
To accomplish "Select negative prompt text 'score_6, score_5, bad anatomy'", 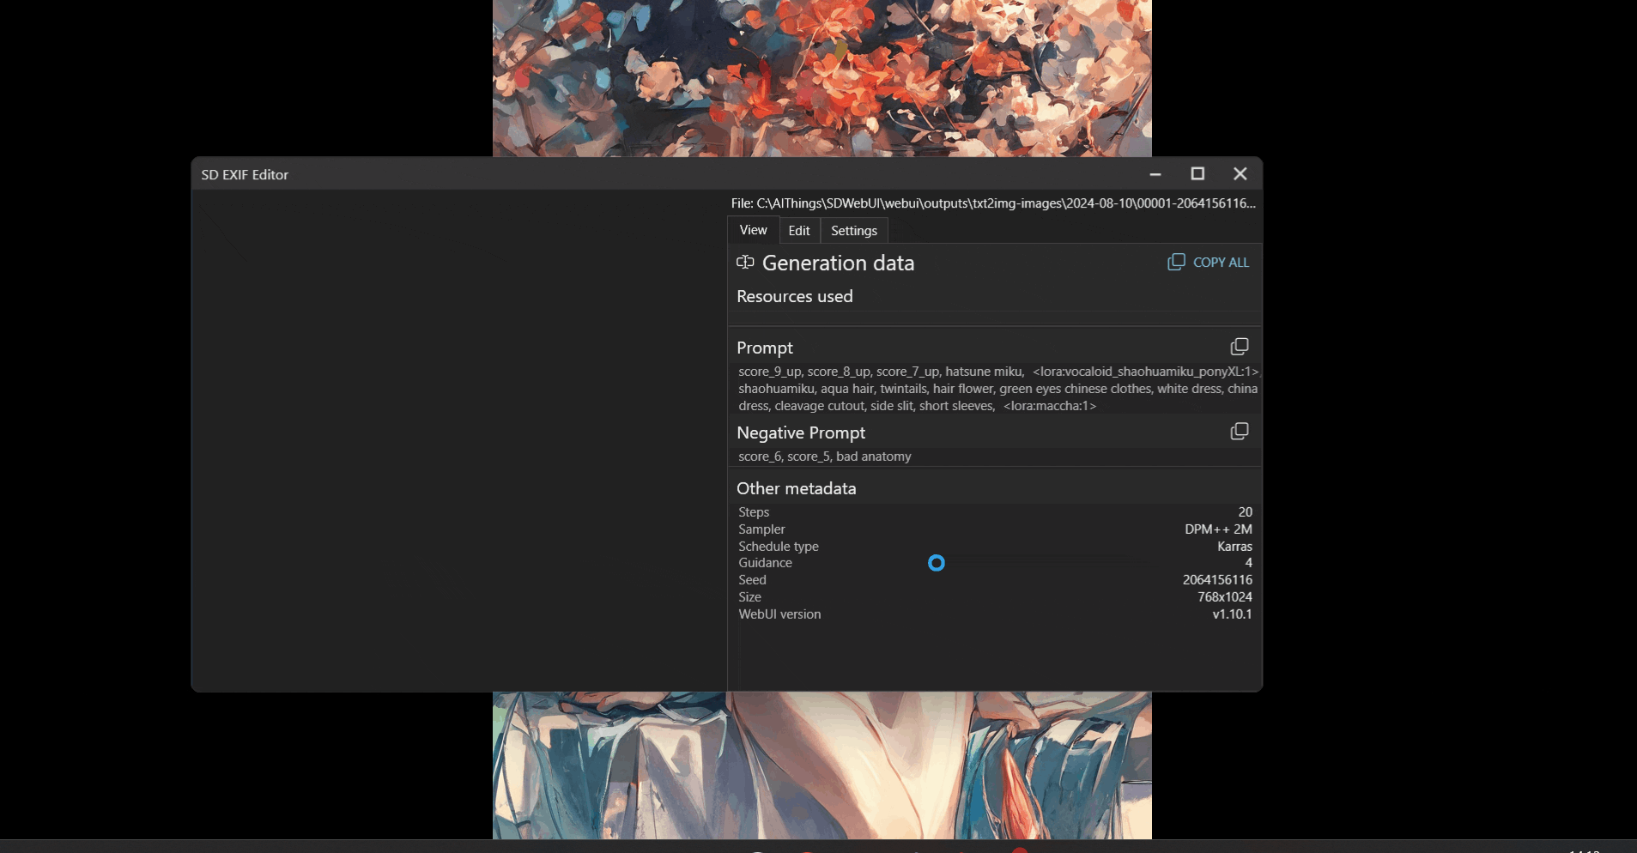I will click(x=825, y=457).
